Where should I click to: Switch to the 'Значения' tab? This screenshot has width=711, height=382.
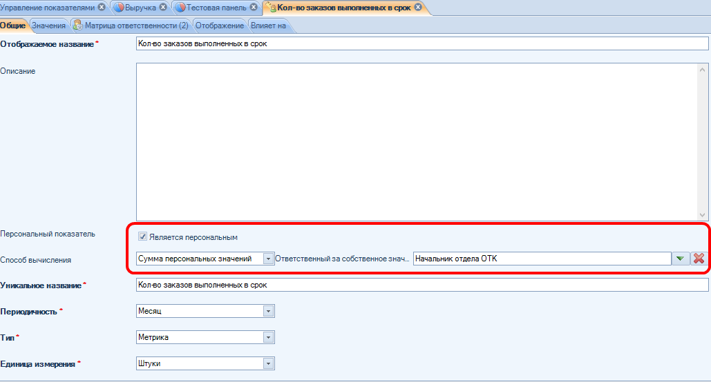coord(49,26)
